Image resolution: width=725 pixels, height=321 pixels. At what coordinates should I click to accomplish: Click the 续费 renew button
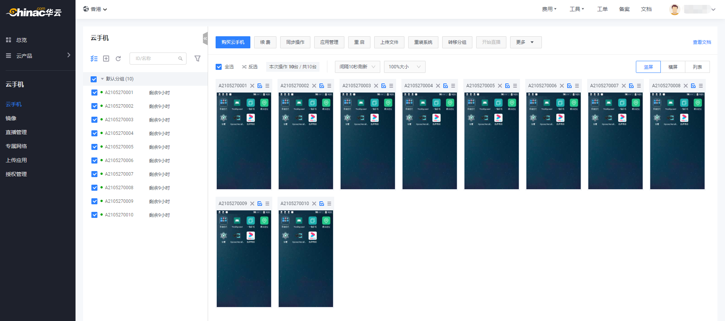265,42
